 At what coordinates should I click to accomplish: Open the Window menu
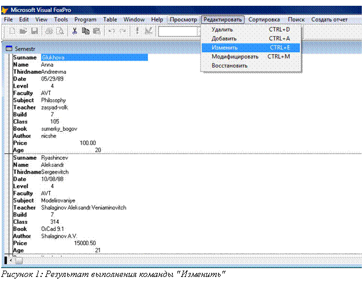(134, 20)
